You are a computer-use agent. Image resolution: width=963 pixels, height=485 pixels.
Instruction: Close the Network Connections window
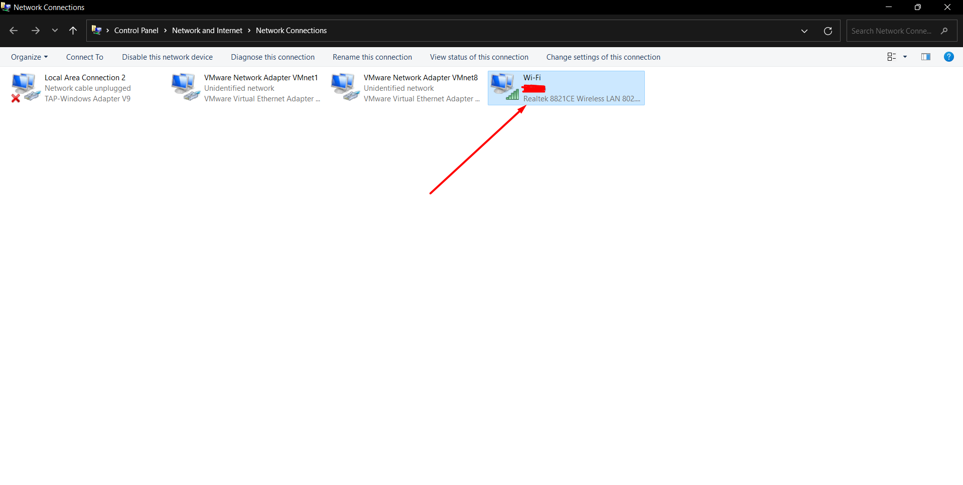pyautogui.click(x=947, y=7)
